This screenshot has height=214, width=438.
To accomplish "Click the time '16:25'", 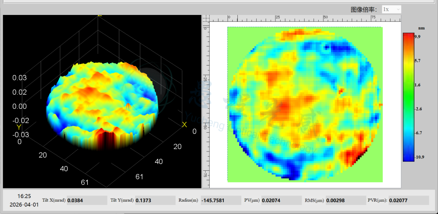I will point(24,196).
